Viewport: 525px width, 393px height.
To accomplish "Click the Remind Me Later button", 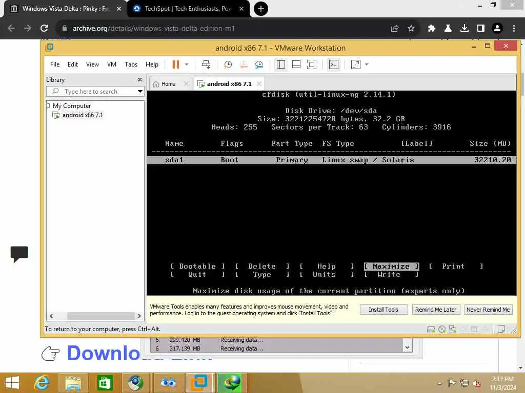I will pos(436,310).
